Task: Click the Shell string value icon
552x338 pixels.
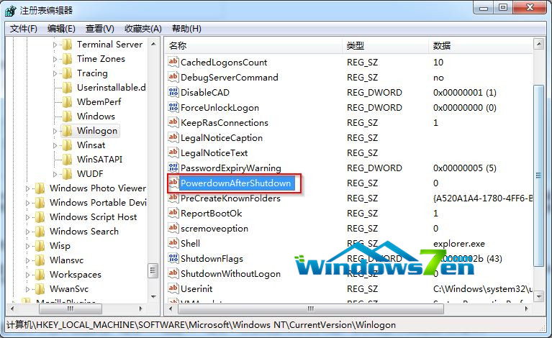Action: (x=173, y=243)
